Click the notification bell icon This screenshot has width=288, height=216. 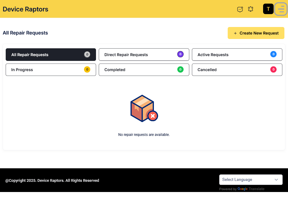point(250,9)
